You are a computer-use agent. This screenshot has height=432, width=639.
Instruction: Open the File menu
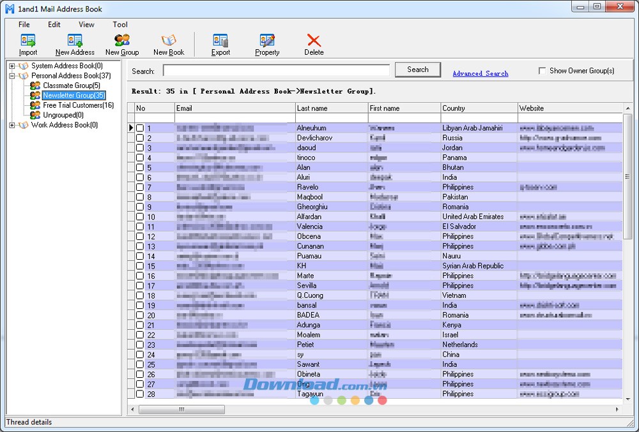click(24, 25)
